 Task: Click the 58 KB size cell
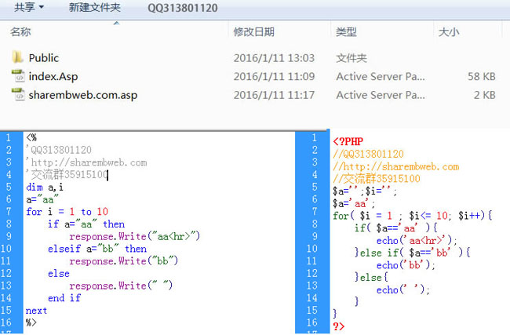click(482, 76)
